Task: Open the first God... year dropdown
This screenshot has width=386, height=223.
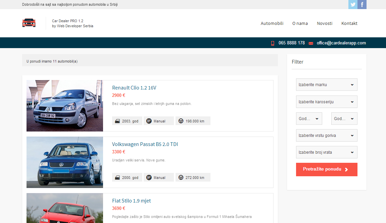Action: [x=309, y=119]
